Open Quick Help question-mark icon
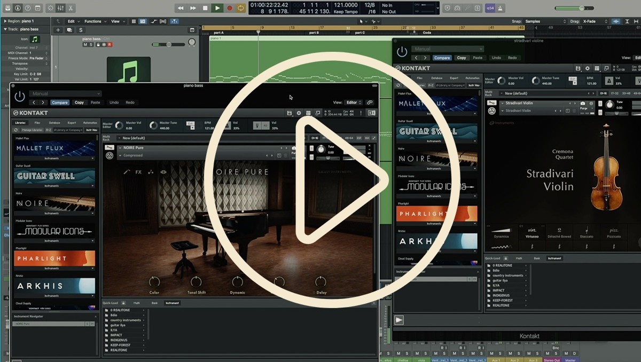The width and height of the screenshot is (641, 362). click(x=28, y=8)
